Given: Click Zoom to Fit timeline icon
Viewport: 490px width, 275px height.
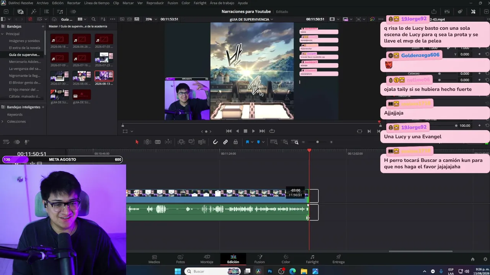Looking at the screenshot, I should point(274,142).
